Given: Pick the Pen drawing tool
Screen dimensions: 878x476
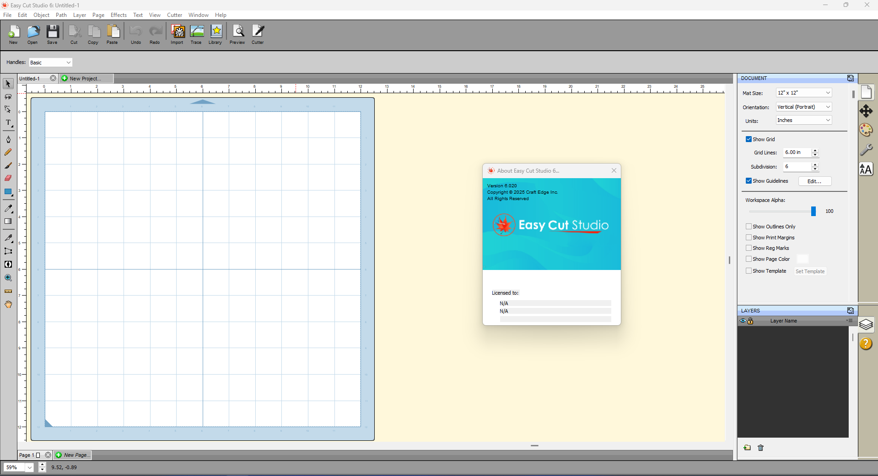Looking at the screenshot, I should 8,139.
